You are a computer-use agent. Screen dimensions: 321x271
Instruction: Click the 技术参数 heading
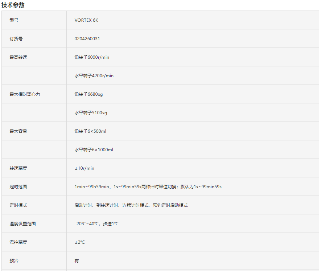tap(13, 5)
